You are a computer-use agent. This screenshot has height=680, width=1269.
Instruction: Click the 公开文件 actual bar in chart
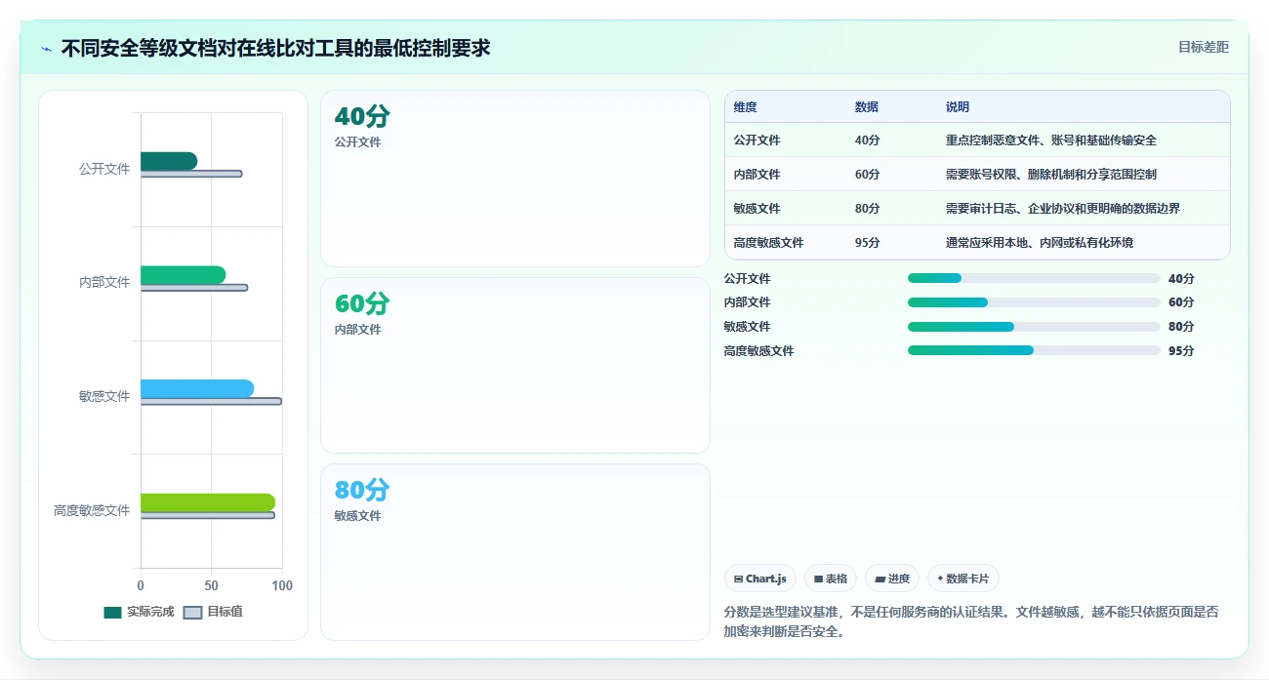169,161
